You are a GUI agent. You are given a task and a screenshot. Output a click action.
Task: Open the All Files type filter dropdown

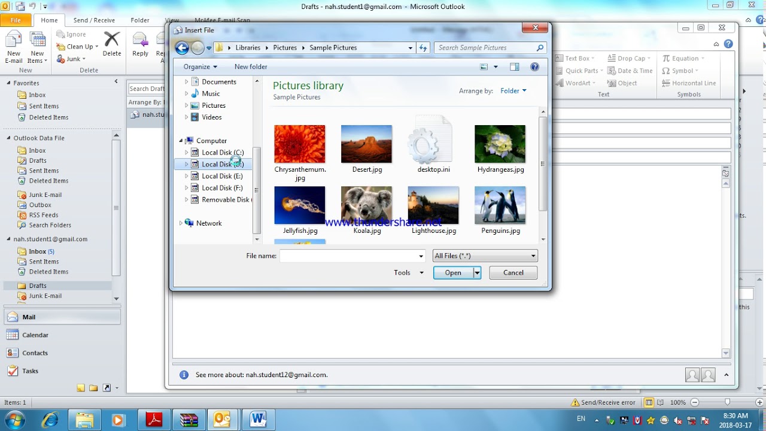[485, 256]
